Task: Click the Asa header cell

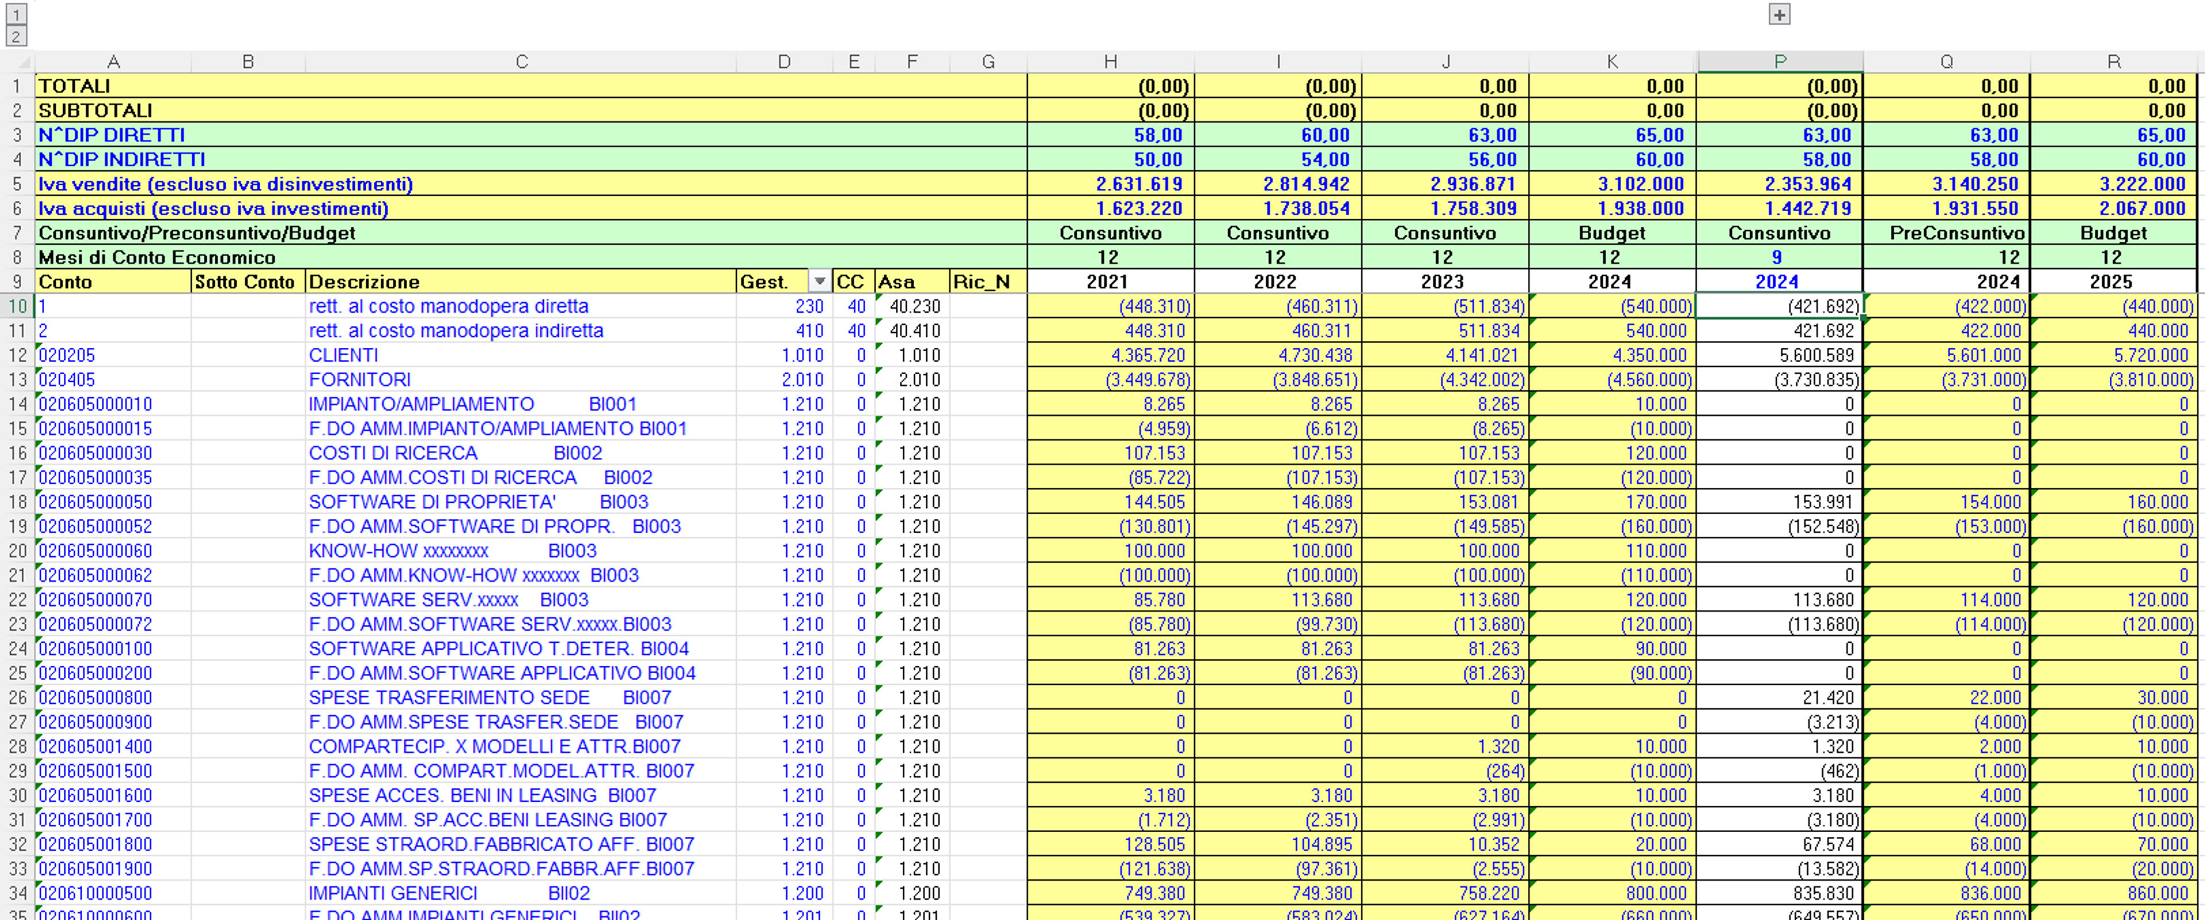Action: point(912,282)
